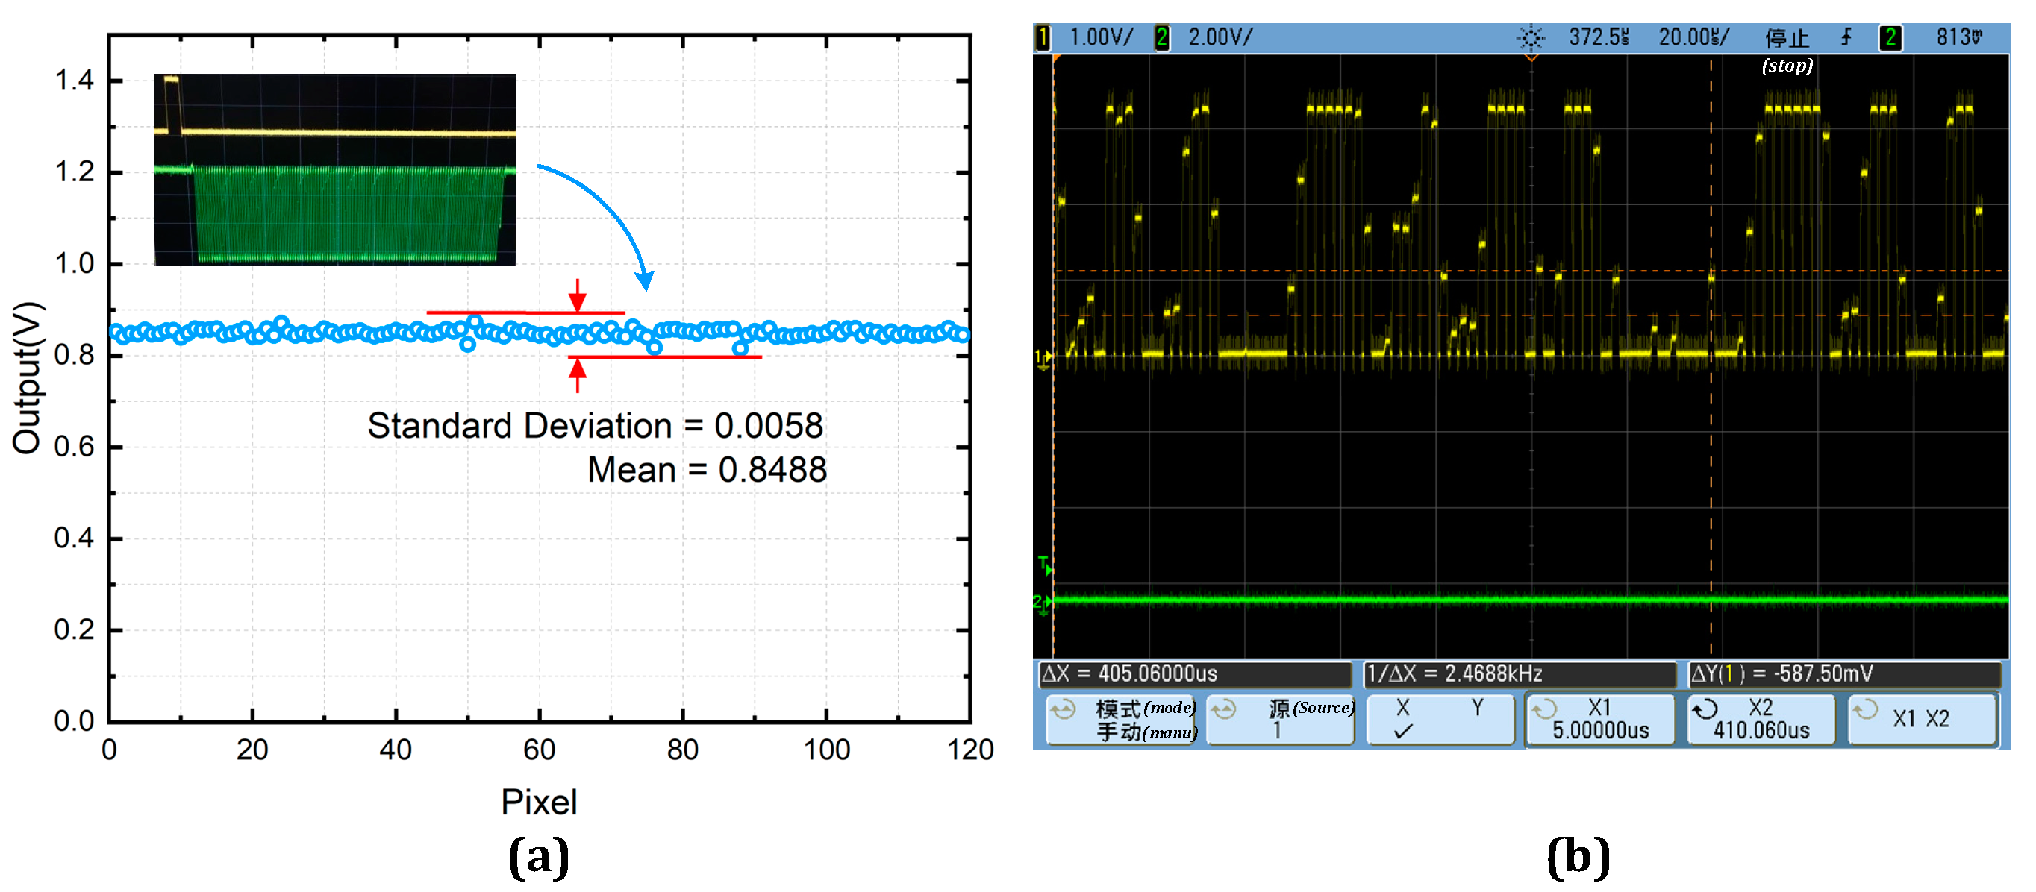Viewport: 2036px width, 892px height.
Task: Open the cursor mode manual softkey
Action: tap(1120, 718)
